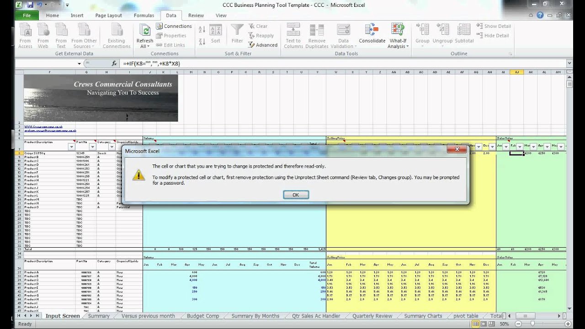This screenshot has height=329, width=585.
Task: Click Data Validation icon
Action: coord(343,31)
